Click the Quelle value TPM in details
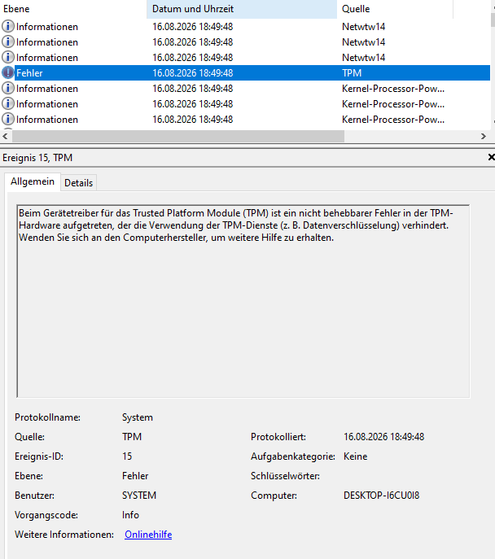The width and height of the screenshot is (495, 559). point(132,437)
